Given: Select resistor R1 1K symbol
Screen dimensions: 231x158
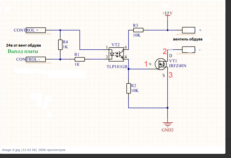Looking at the screenshot, I should pos(80,59).
